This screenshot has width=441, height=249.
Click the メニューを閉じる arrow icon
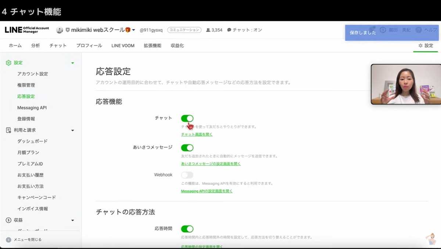pos(8,239)
